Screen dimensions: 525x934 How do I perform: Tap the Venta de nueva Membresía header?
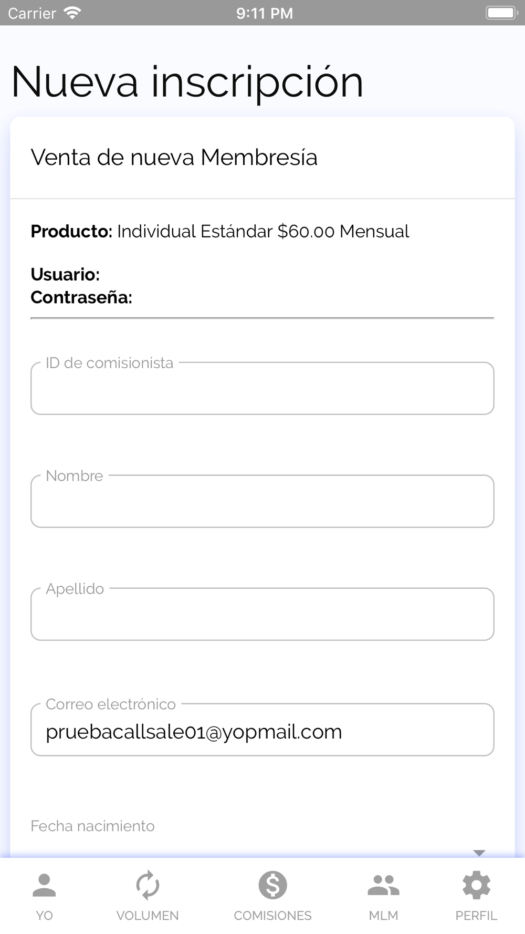[174, 157]
